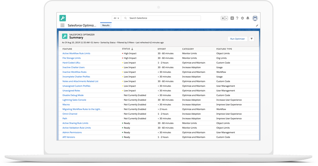The height and width of the screenshot is (166, 318).
Task: Open the notifications bell icon
Action: pyautogui.click(x=248, y=18)
